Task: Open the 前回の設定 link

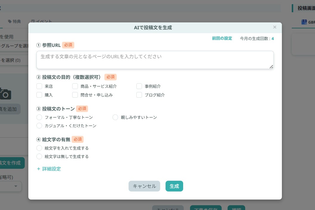Action: (222, 39)
